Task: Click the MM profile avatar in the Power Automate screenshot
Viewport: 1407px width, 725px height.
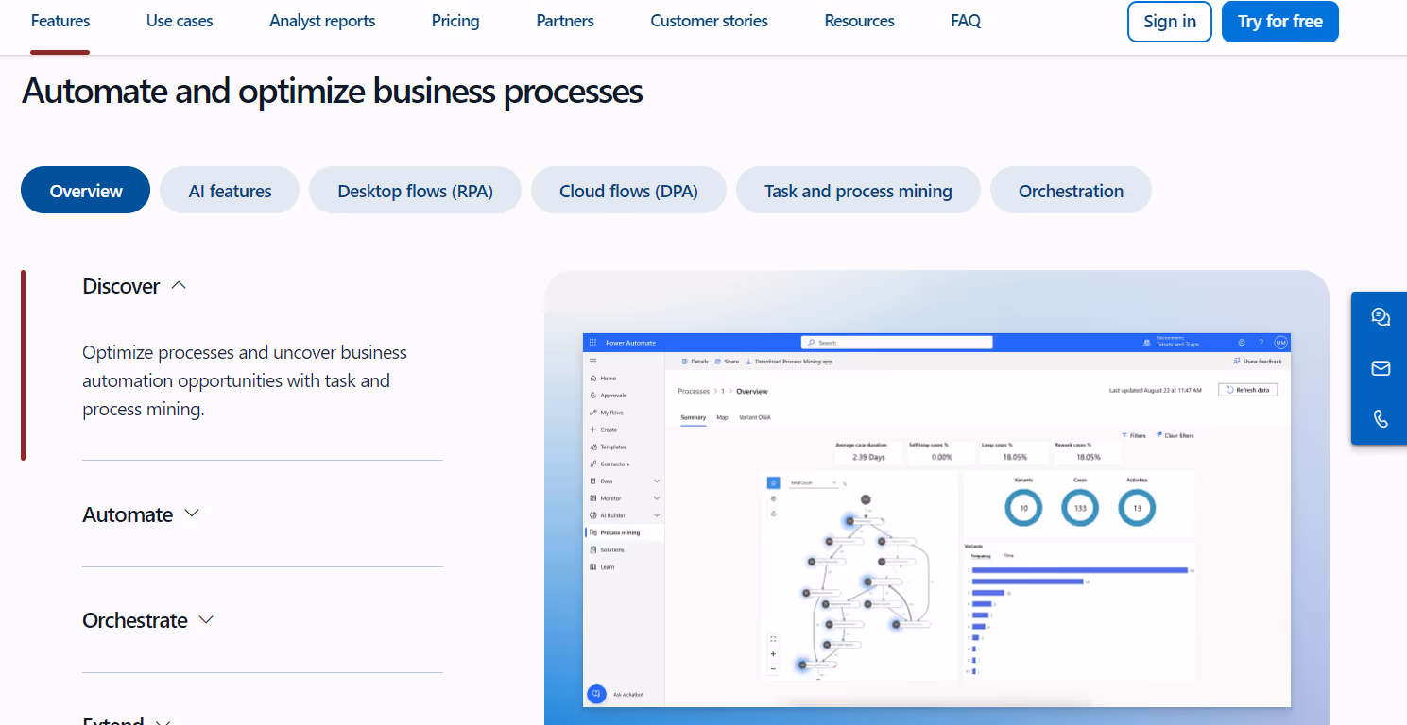Action: pyautogui.click(x=1280, y=343)
